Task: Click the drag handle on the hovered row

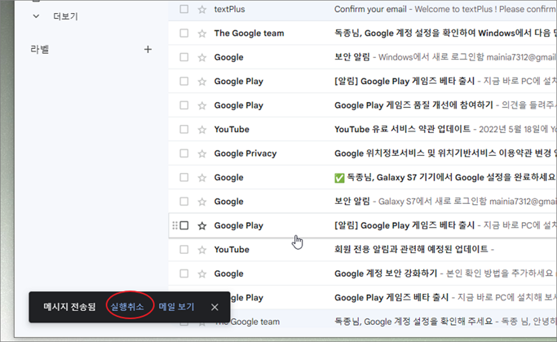Action: click(x=175, y=225)
